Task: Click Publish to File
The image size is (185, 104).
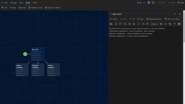Action: (x=35, y=8)
